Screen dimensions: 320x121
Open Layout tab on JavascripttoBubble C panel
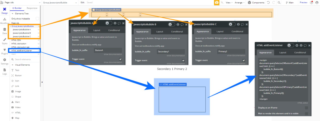220,31
